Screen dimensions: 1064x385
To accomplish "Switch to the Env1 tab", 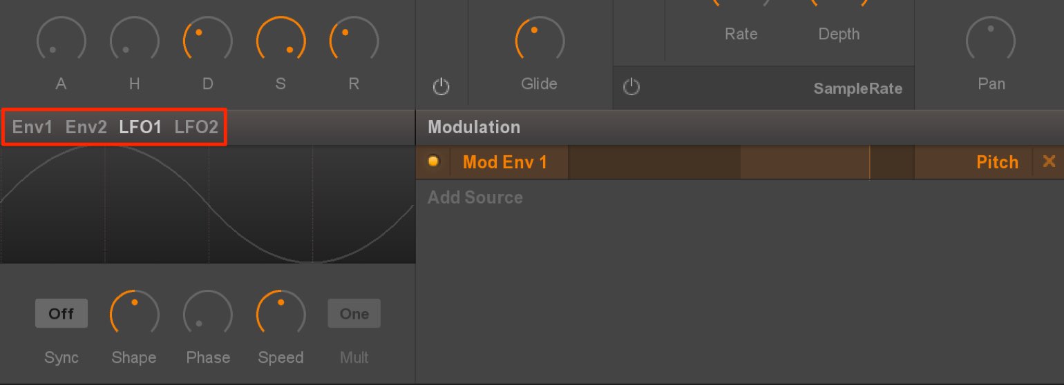I will pos(32,128).
